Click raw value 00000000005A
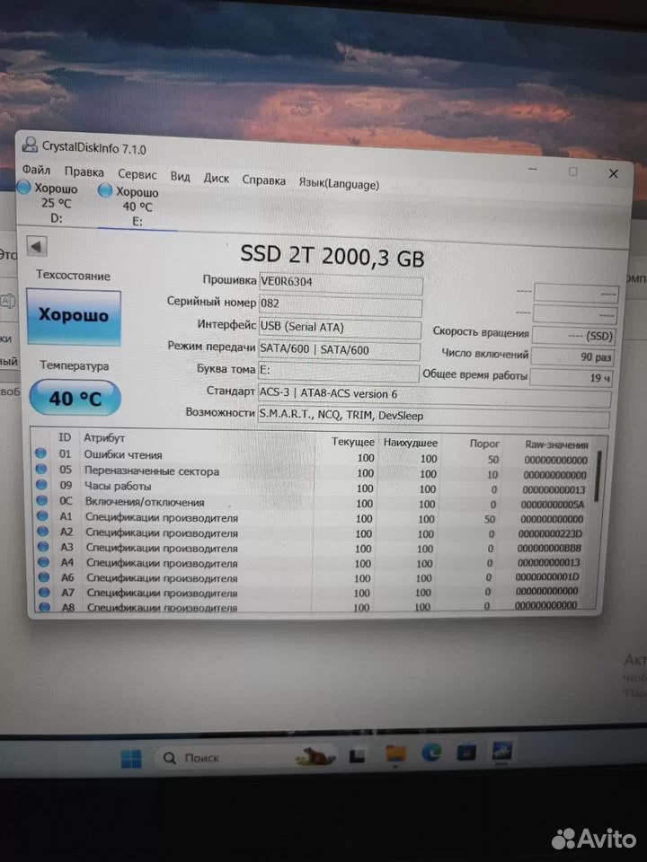This screenshot has width=647, height=862. point(552,504)
